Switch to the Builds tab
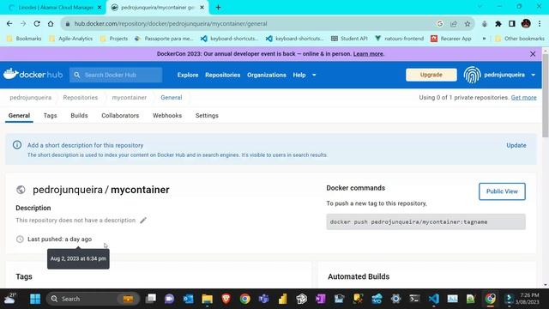 (x=79, y=116)
